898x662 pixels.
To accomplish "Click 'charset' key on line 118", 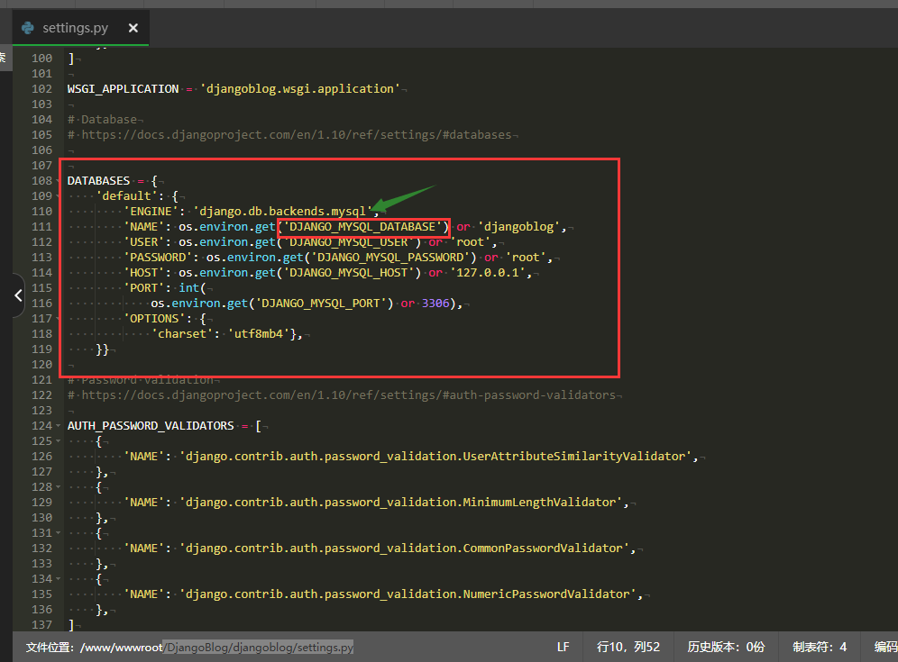I will tap(182, 333).
